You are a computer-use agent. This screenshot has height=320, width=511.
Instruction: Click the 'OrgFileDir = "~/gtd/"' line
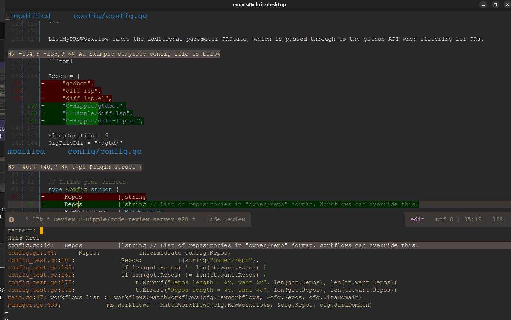pyautogui.click(x=85, y=143)
